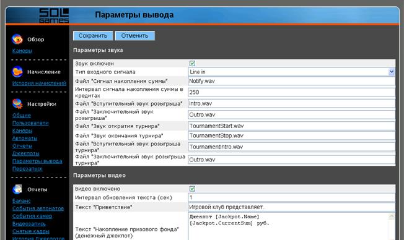Open the Снятые кадры link

click(30, 231)
